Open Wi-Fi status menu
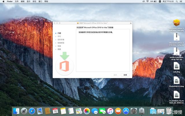Viewport: 185px width, 116px height. 147,1
